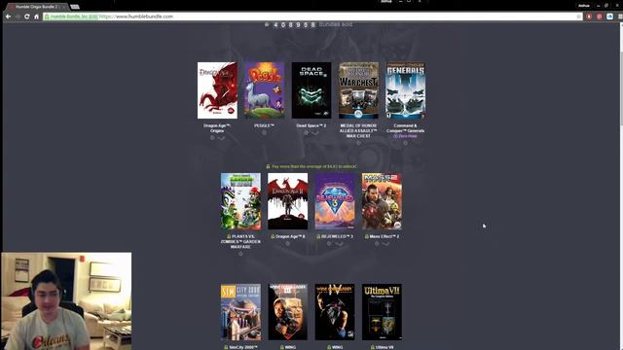Click the Medal of Honor Allied Assault title
623x350 pixels.
[x=358, y=130]
